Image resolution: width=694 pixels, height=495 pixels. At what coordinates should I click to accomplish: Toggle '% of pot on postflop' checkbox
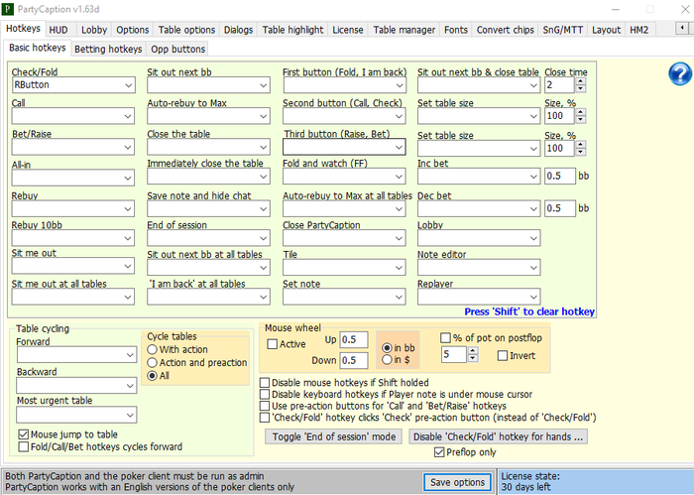[x=445, y=338]
